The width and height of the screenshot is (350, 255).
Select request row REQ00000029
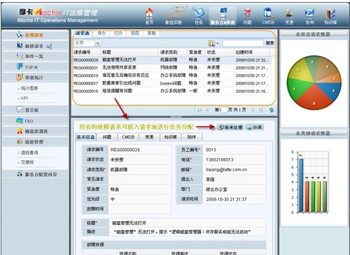tap(172, 60)
